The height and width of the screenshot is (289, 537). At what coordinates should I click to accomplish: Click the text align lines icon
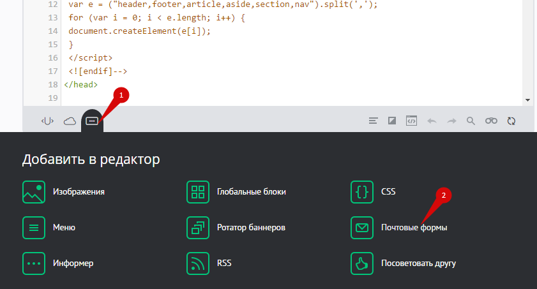pyautogui.click(x=374, y=121)
